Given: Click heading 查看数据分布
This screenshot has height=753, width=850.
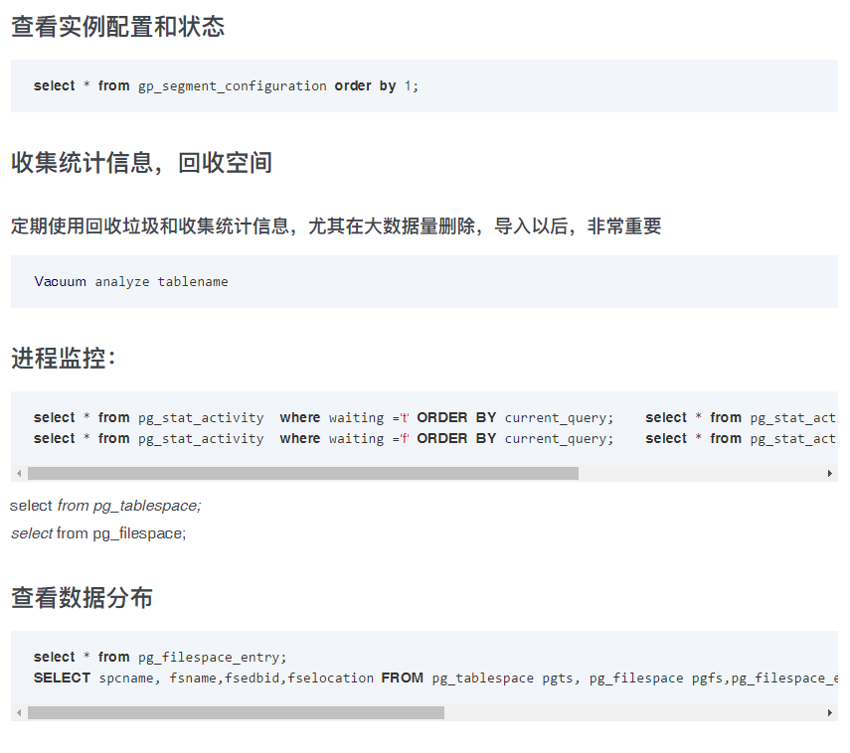Looking at the screenshot, I should tap(82, 597).
